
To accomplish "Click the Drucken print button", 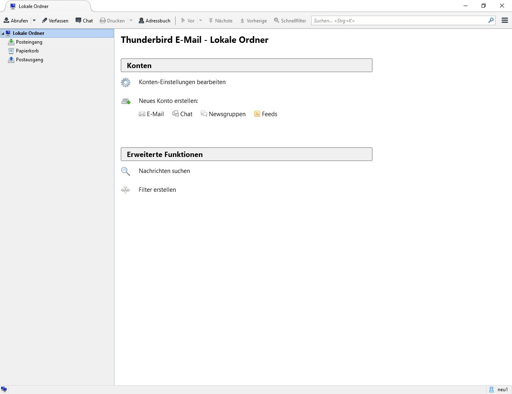I will (x=112, y=20).
